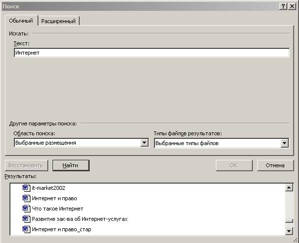The height and width of the screenshot is (243, 299).
Task: Select the it-market2002 result
Action: click(x=49, y=187)
